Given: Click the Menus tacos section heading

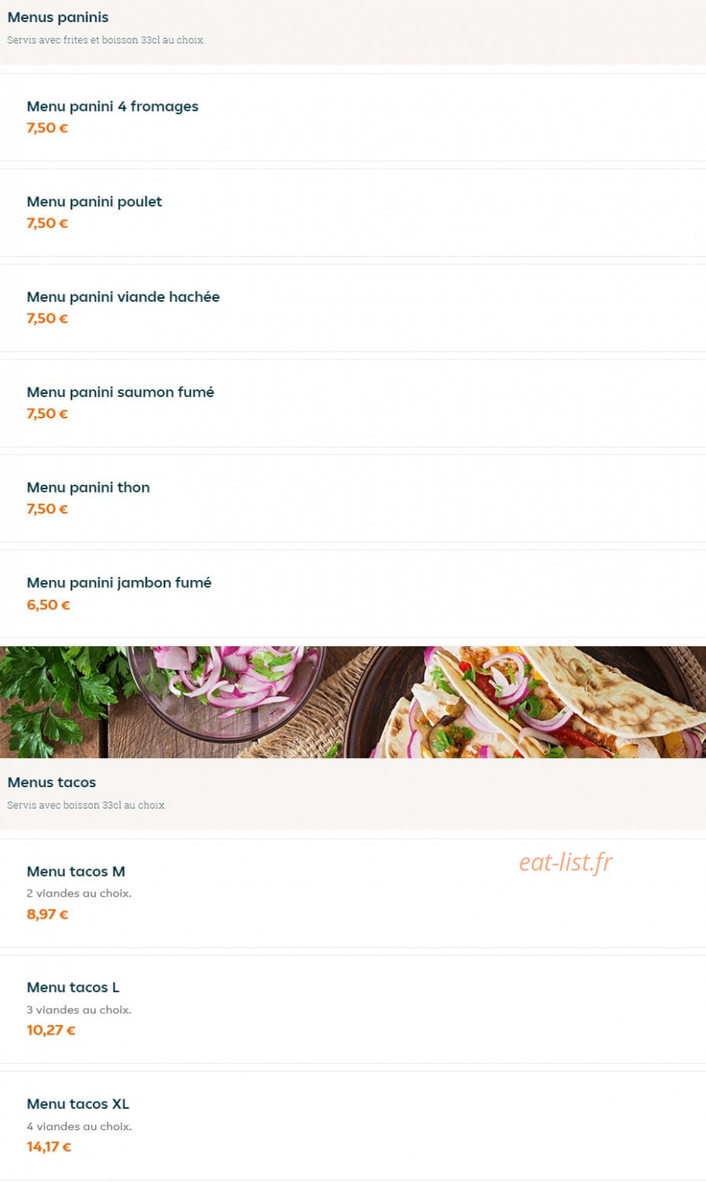Looking at the screenshot, I should click(x=52, y=782).
